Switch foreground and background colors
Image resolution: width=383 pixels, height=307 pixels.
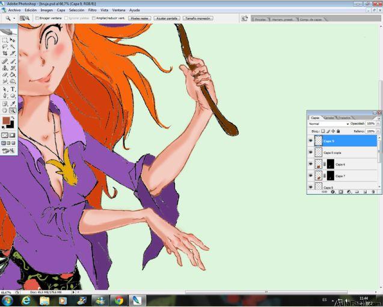tap(13, 118)
